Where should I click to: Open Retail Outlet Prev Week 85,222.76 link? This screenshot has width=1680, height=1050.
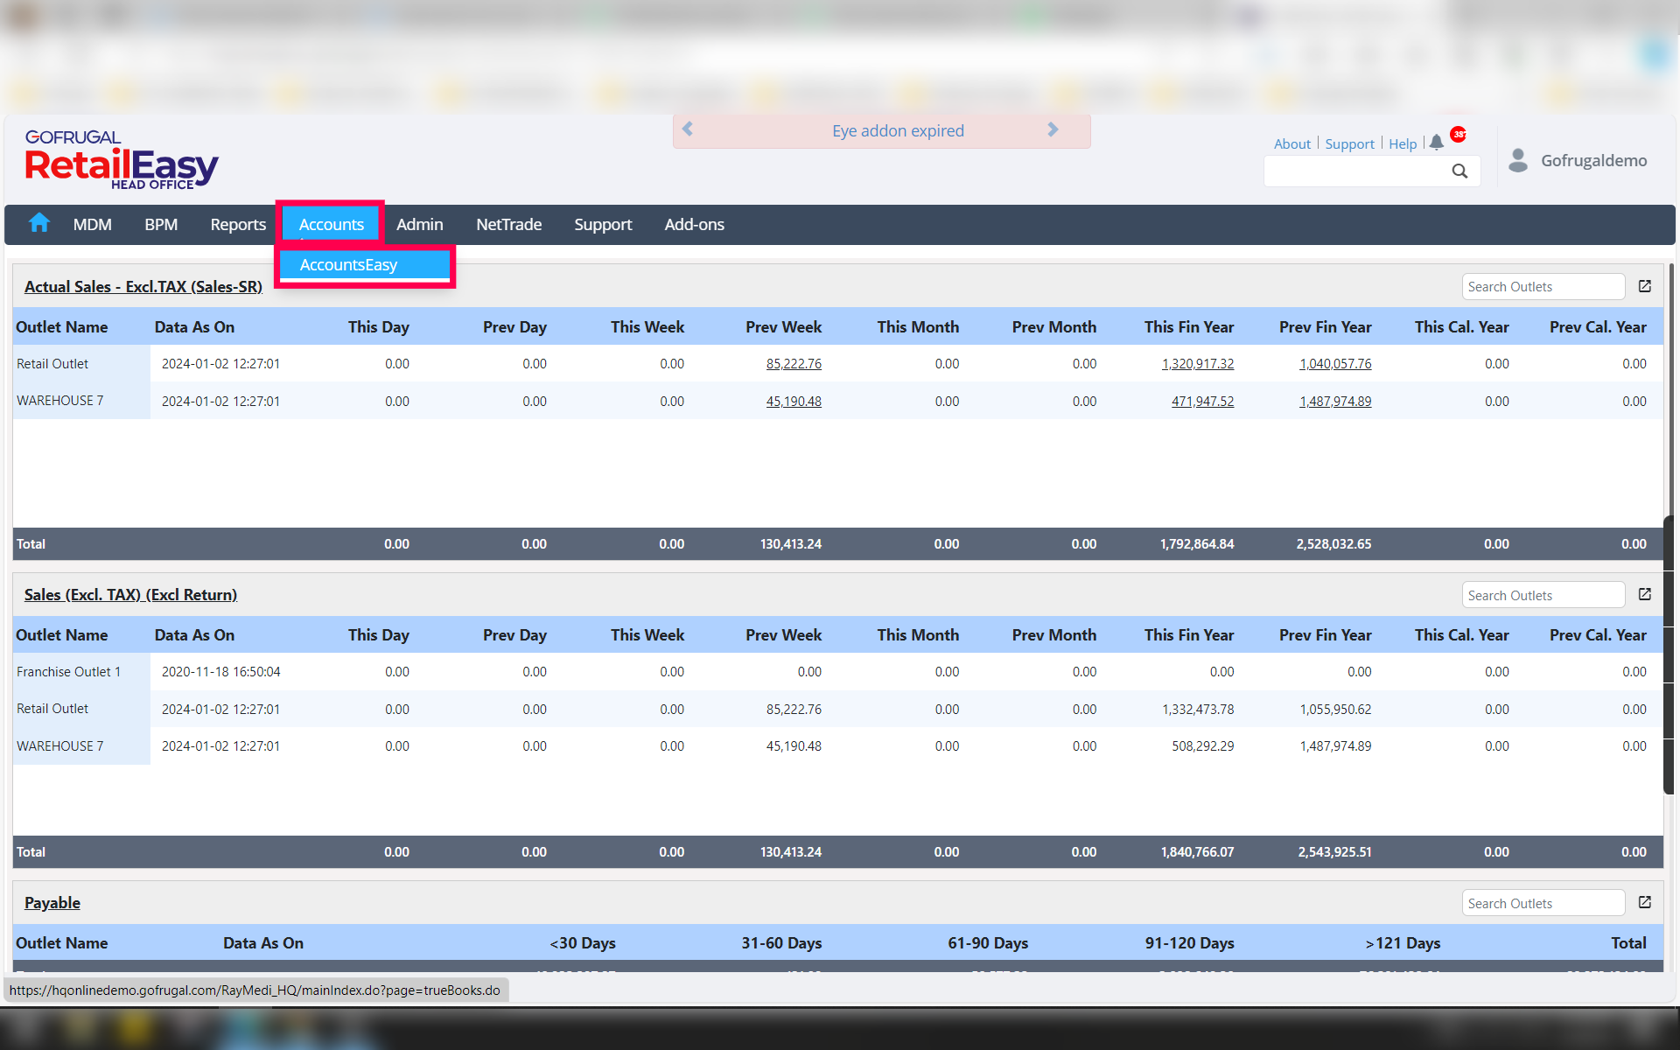[x=793, y=364]
